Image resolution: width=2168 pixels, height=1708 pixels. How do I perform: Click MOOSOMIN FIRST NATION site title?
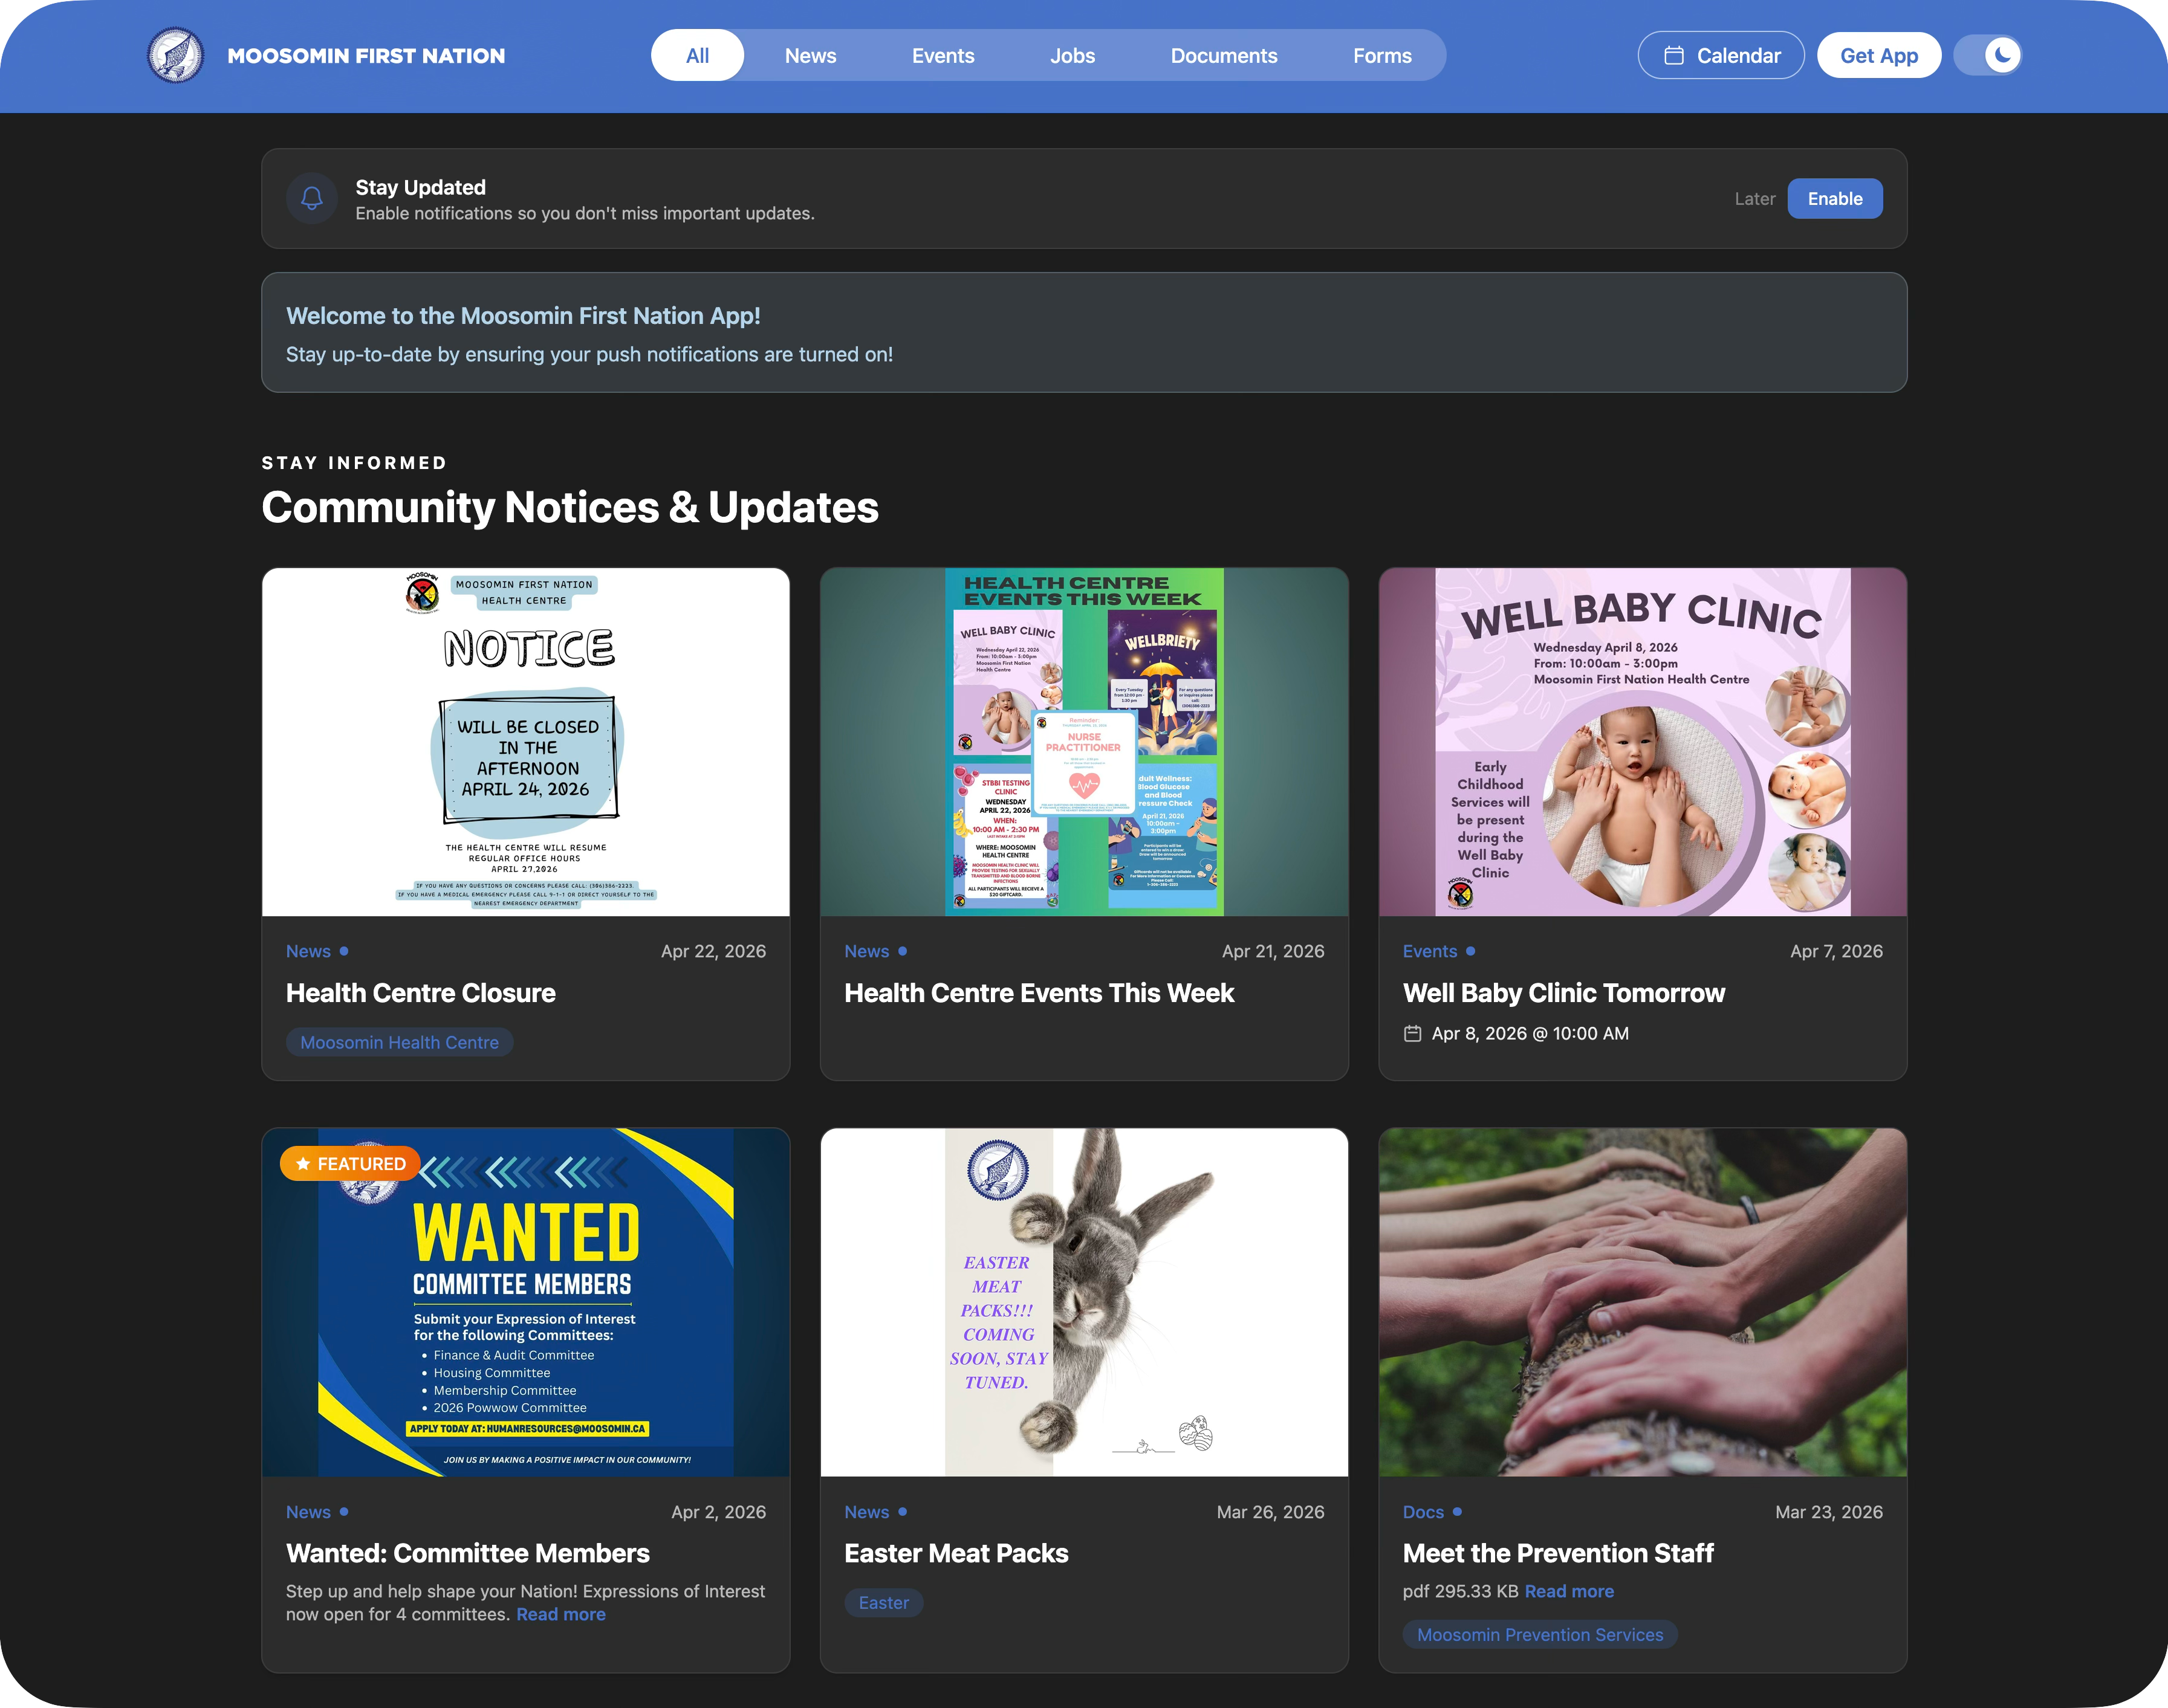click(x=366, y=56)
